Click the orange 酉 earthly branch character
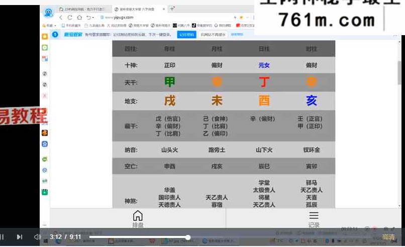The width and height of the screenshot is (405, 247). (x=264, y=101)
